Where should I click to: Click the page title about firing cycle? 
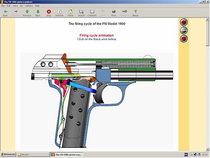(x=97, y=24)
